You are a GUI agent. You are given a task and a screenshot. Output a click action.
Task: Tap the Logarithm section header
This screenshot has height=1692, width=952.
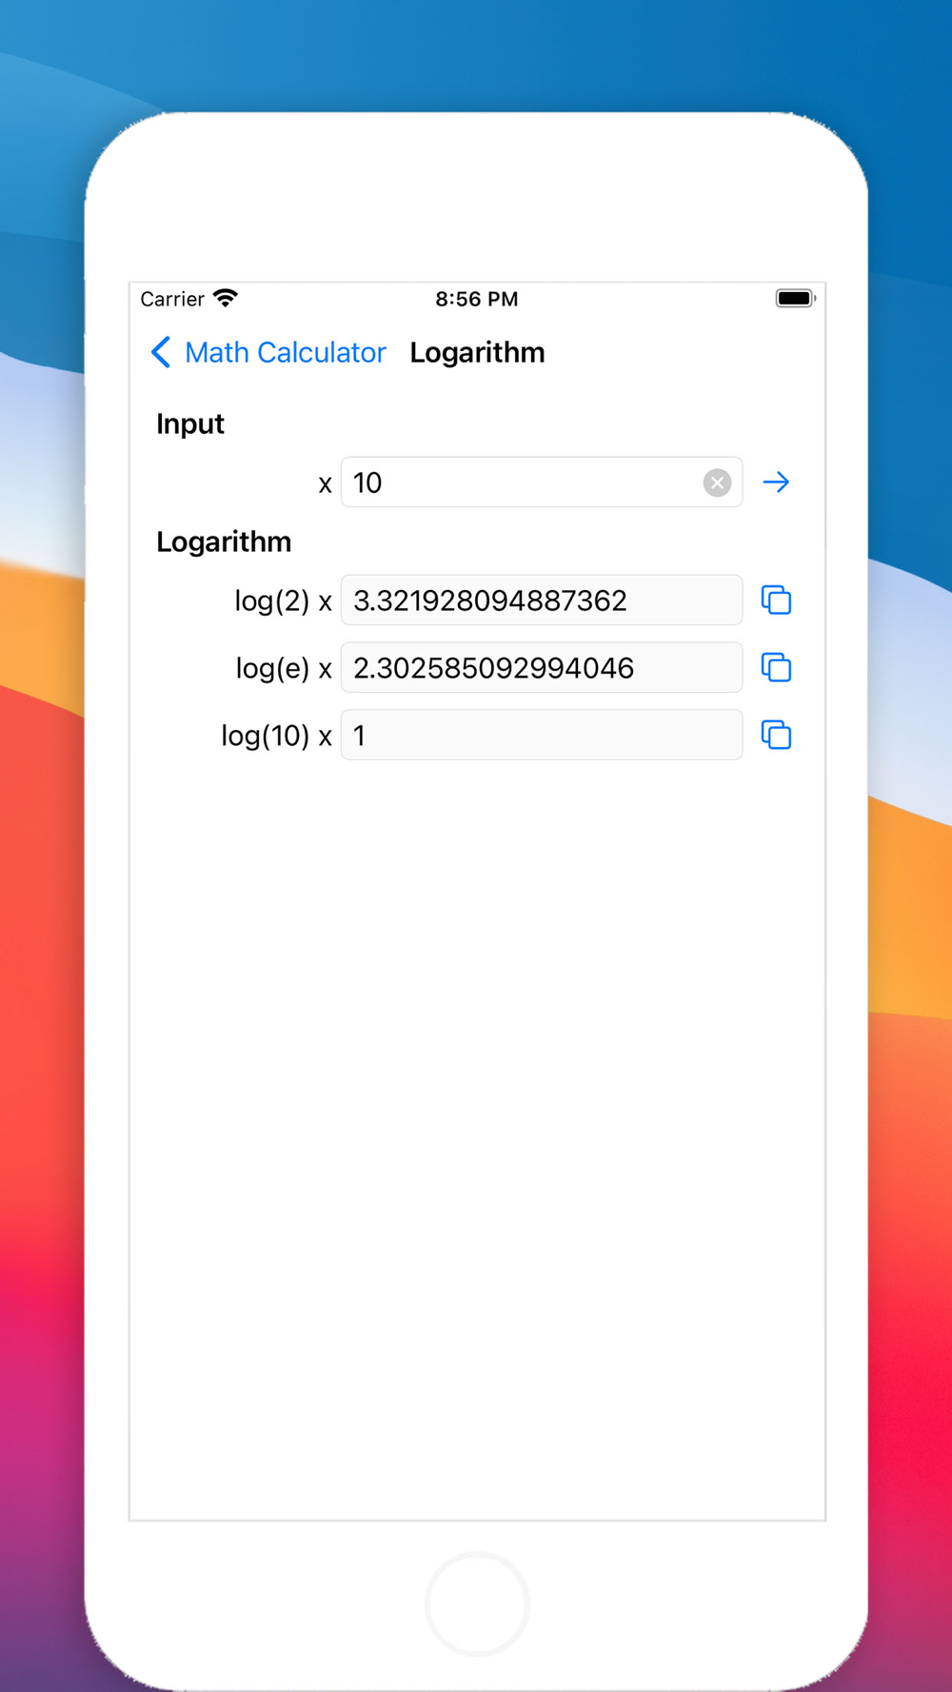[224, 541]
